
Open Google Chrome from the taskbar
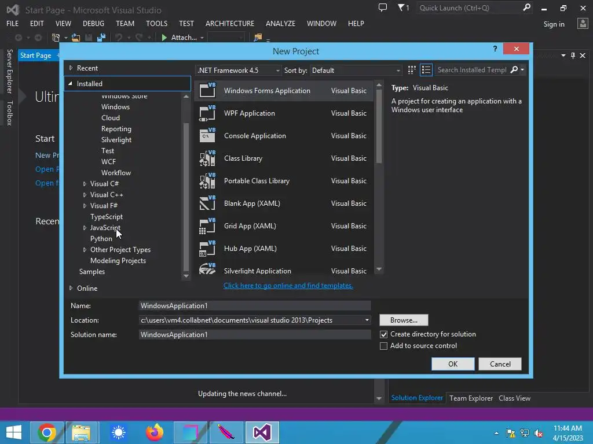[47, 432]
